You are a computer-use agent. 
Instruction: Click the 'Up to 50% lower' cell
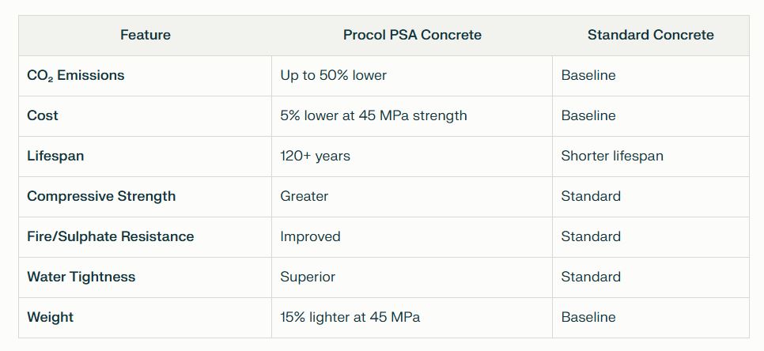[333, 76]
